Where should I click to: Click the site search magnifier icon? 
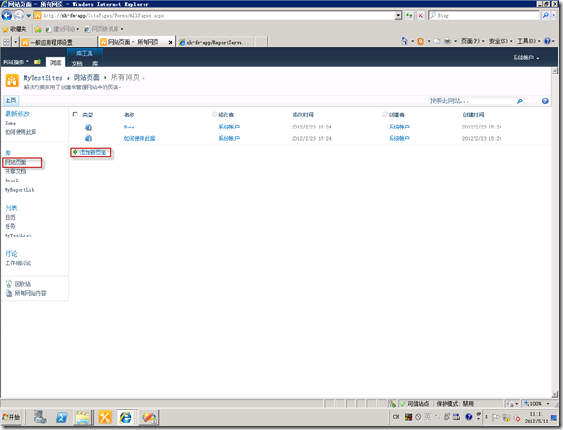(x=519, y=101)
